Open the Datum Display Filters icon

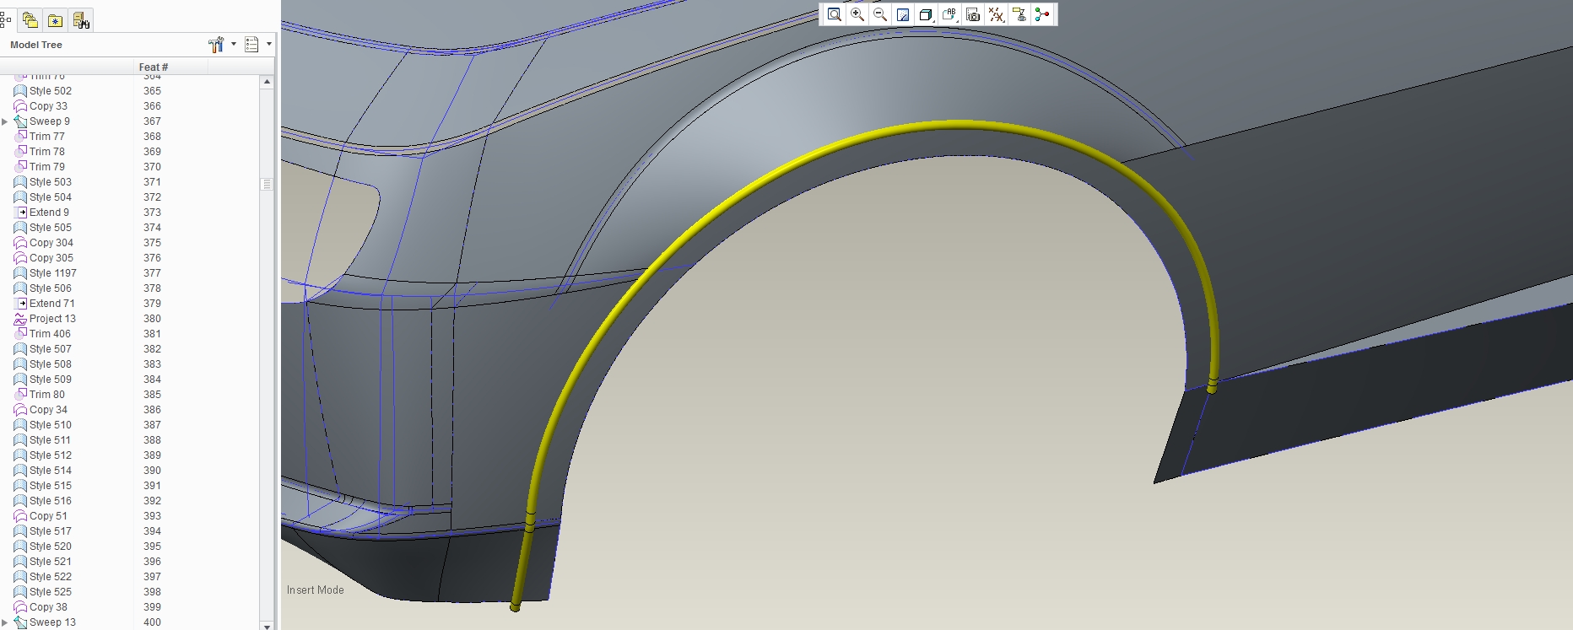997,14
